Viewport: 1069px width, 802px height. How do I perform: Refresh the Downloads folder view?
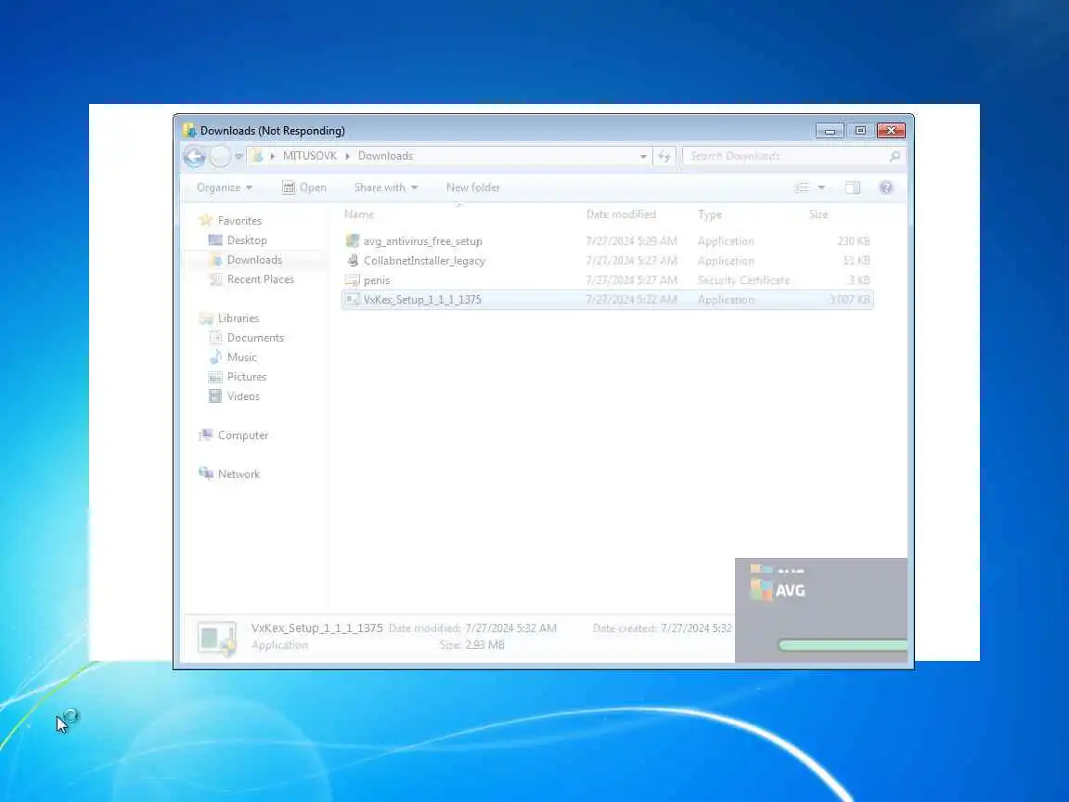[x=664, y=156]
